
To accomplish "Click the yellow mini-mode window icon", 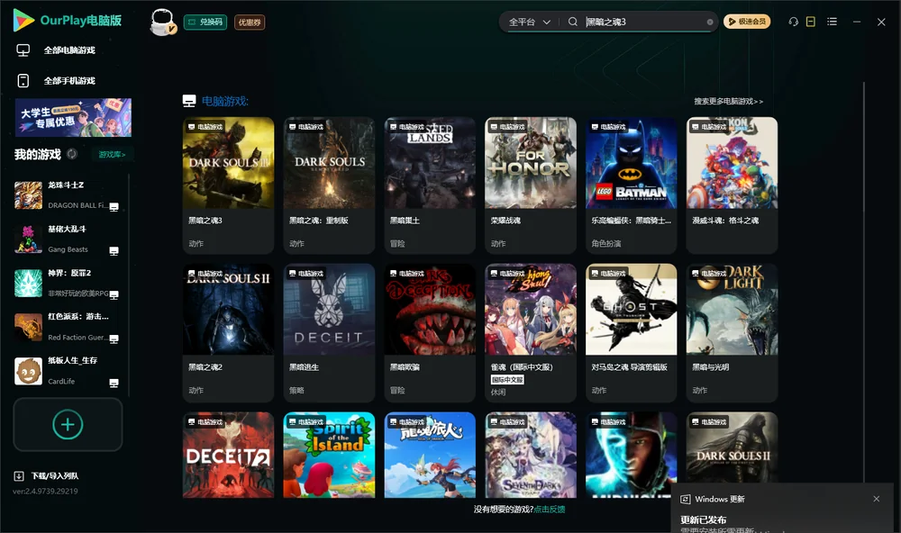I will coord(811,22).
